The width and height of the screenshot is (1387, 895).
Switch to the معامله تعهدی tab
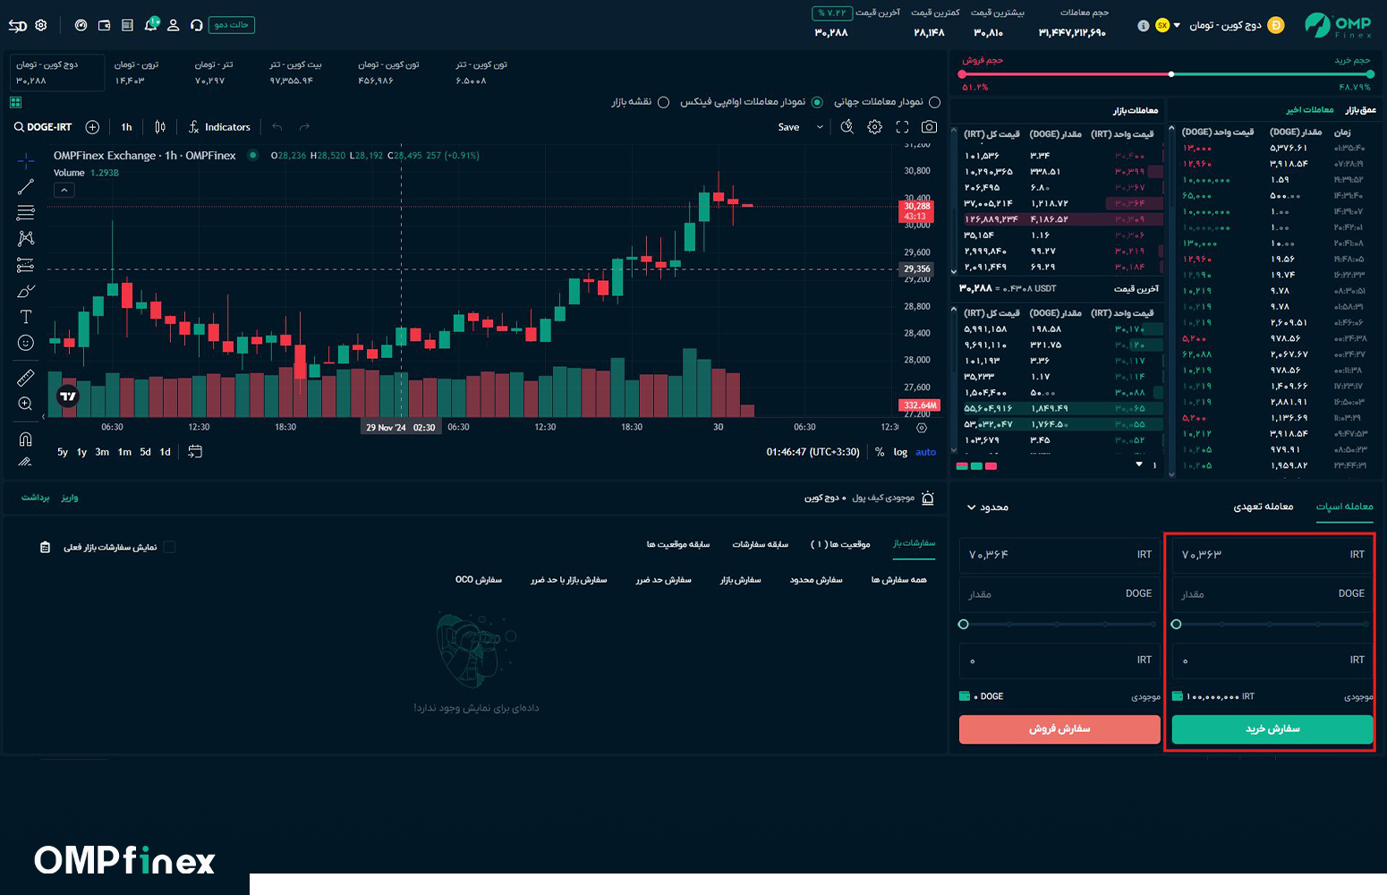coord(1264,507)
